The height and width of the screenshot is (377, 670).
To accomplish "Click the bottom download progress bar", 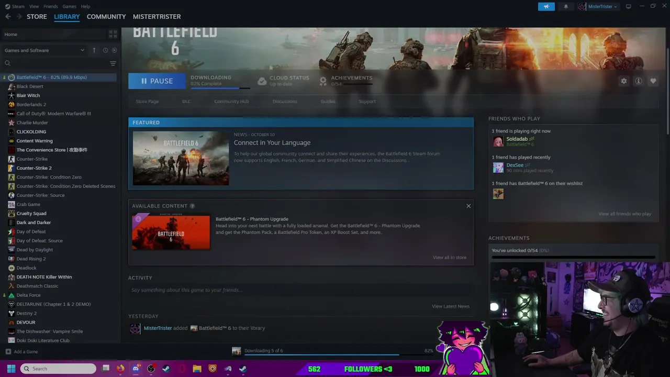I will click(x=339, y=354).
